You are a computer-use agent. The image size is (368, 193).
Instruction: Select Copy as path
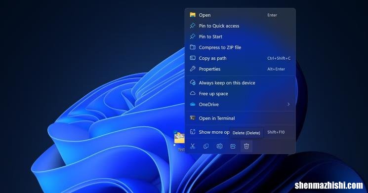240,58
